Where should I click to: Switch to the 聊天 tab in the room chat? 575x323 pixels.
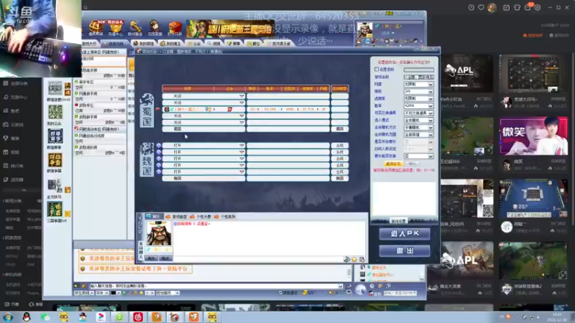pyautogui.click(x=155, y=217)
